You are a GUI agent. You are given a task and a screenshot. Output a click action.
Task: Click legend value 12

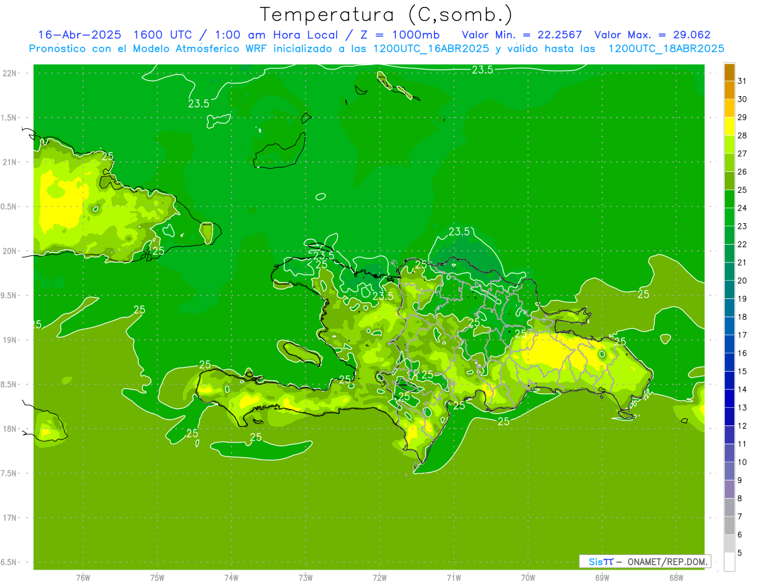[x=743, y=426]
